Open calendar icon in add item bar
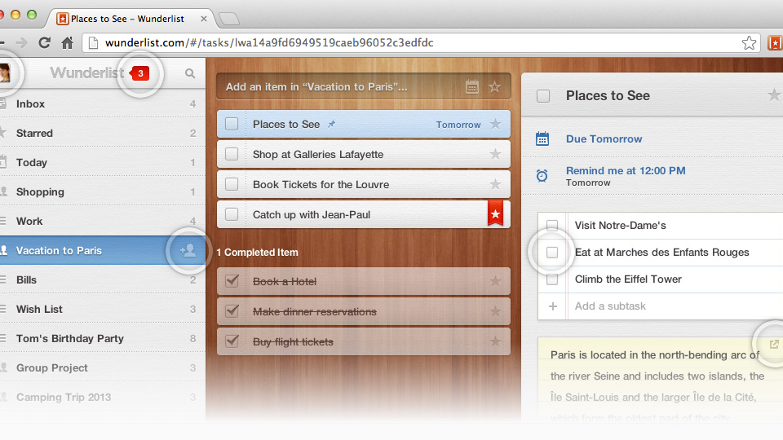This screenshot has height=440, width=783. pyautogui.click(x=472, y=87)
